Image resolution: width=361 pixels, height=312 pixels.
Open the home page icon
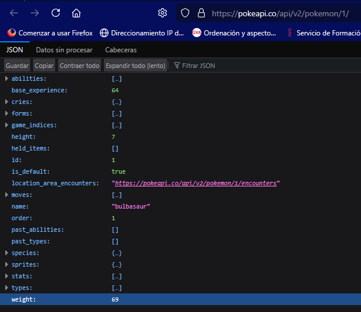point(76,13)
